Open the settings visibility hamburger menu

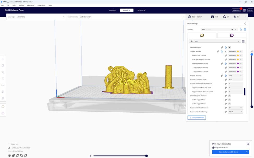point(243,41)
